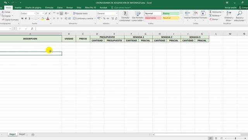Align text to middle icon
The width and height of the screenshot is (248, 140).
pyautogui.click(x=58, y=13)
